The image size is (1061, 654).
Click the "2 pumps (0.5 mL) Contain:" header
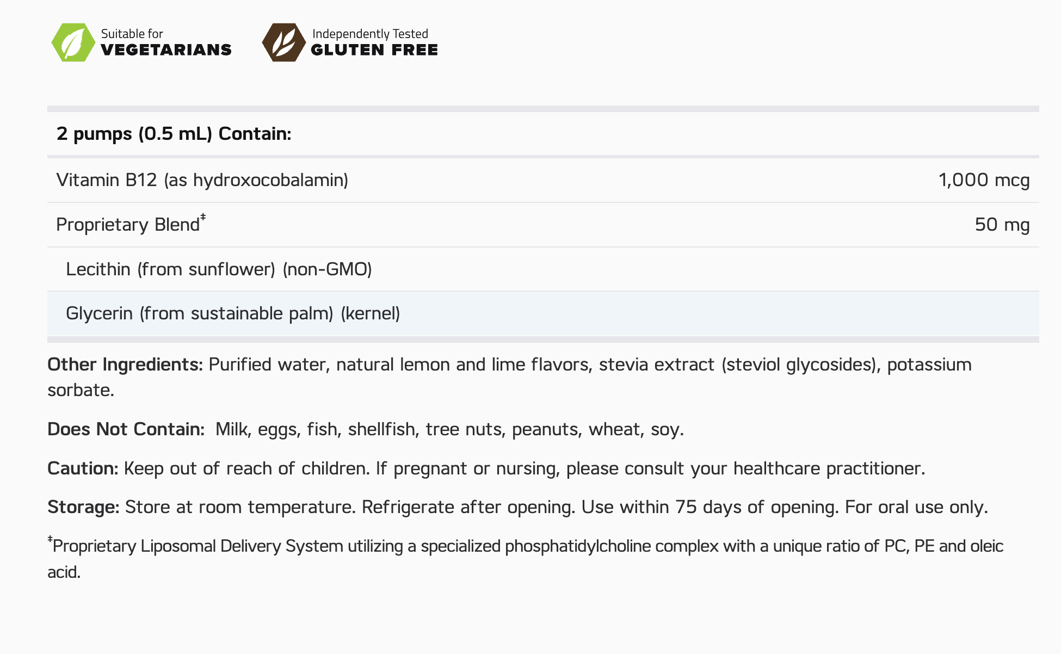[174, 134]
